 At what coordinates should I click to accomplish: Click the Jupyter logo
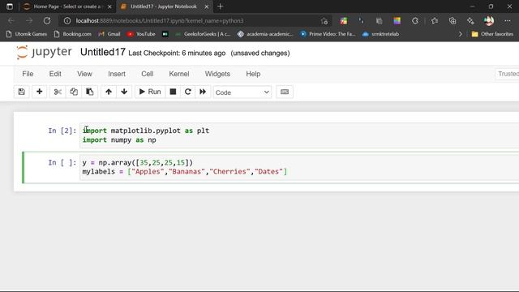coord(44,52)
